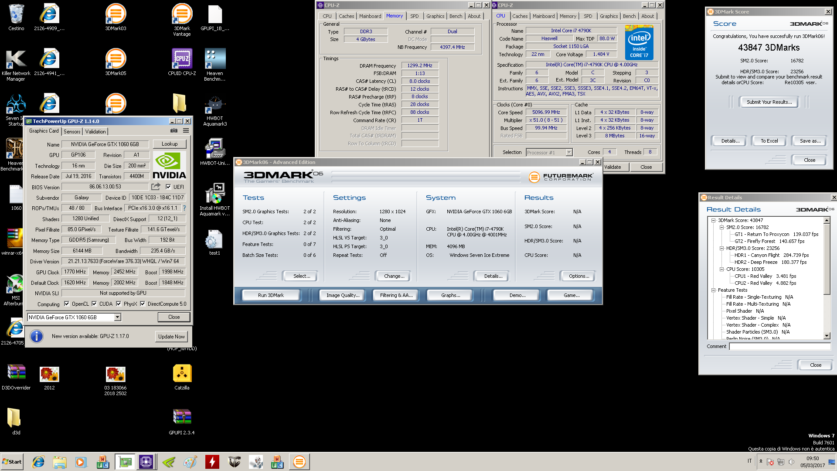The height and width of the screenshot is (471, 837).
Task: Open Windows Explorer folder on taskbar
Action: [x=60, y=462]
